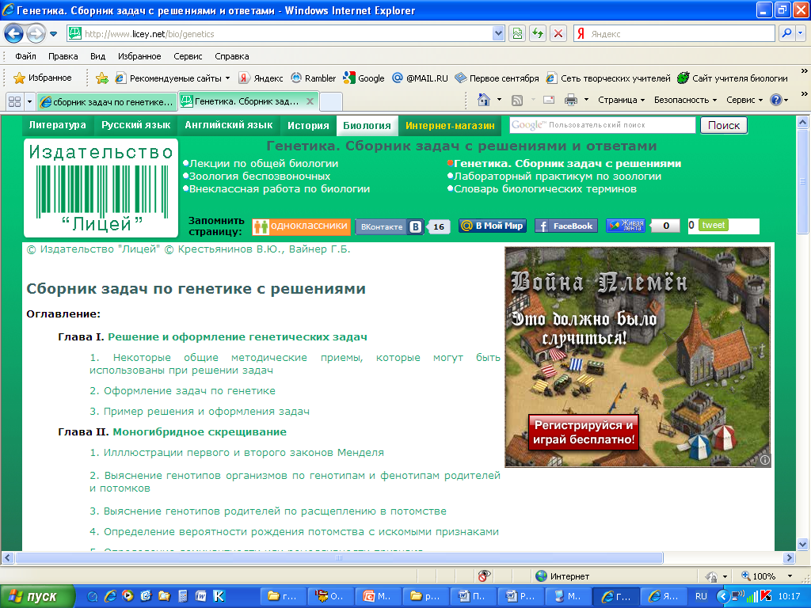This screenshot has height=608, width=811.
Task: Click the Поиск search button
Action: [x=724, y=125]
